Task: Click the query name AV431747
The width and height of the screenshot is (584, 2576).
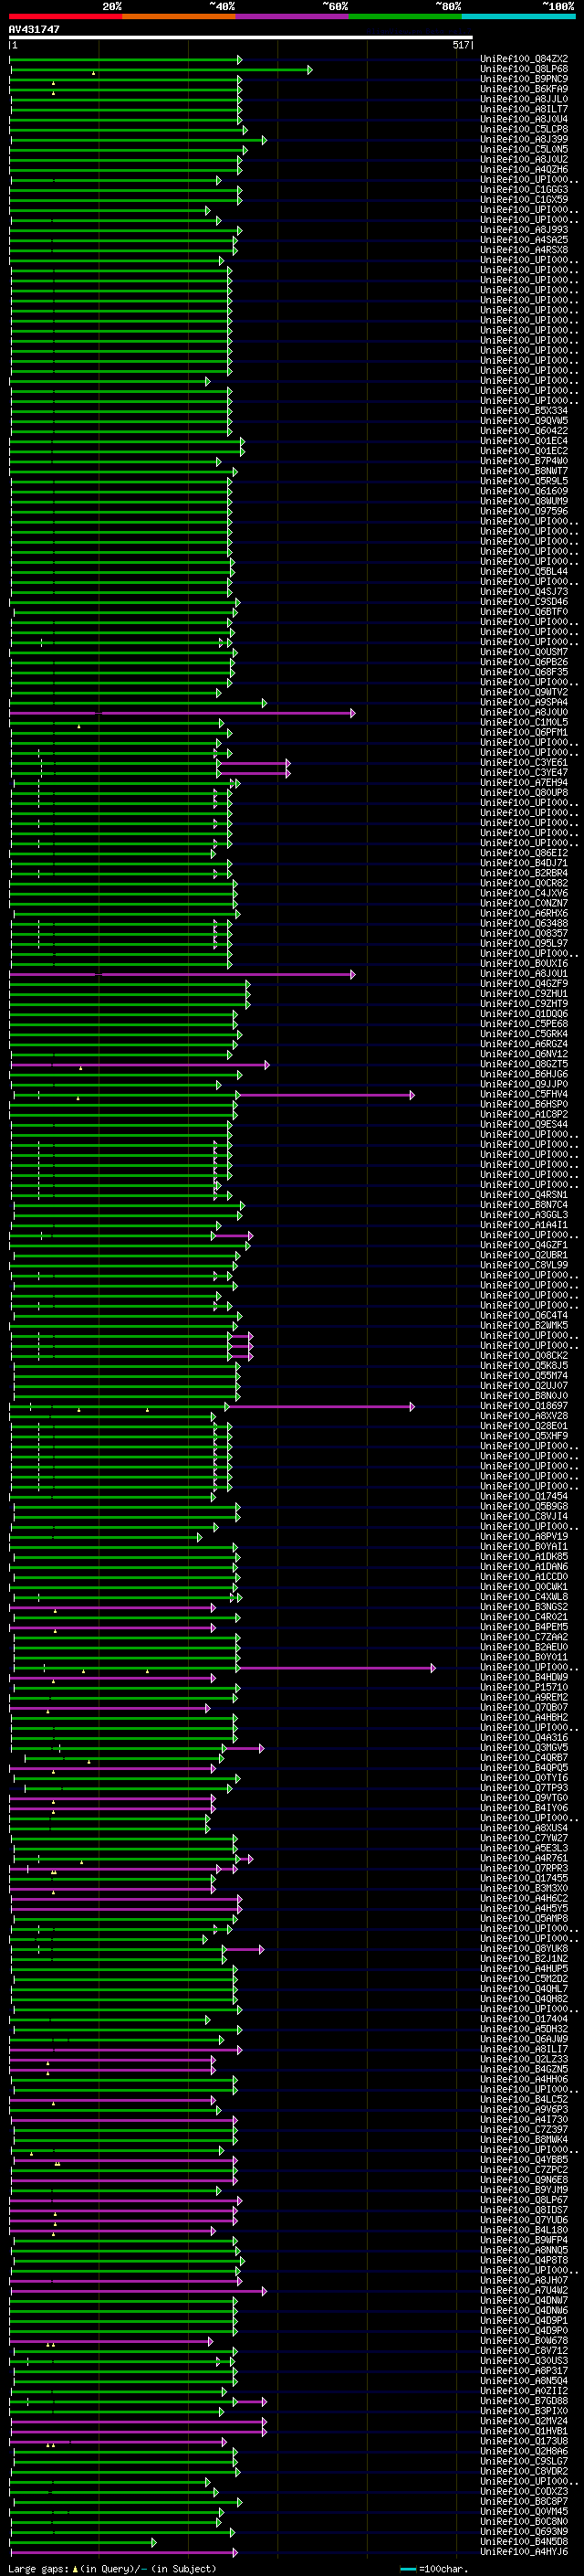Action: [34, 29]
